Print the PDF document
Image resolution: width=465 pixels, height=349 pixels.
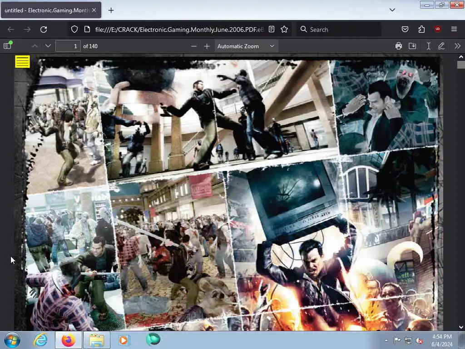[x=399, y=46]
